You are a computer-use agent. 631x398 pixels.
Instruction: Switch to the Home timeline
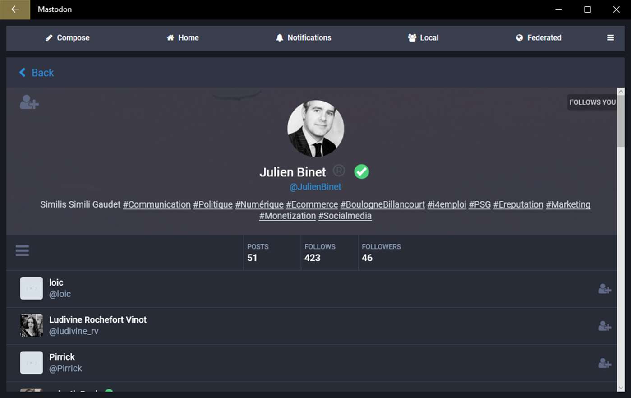(183, 38)
